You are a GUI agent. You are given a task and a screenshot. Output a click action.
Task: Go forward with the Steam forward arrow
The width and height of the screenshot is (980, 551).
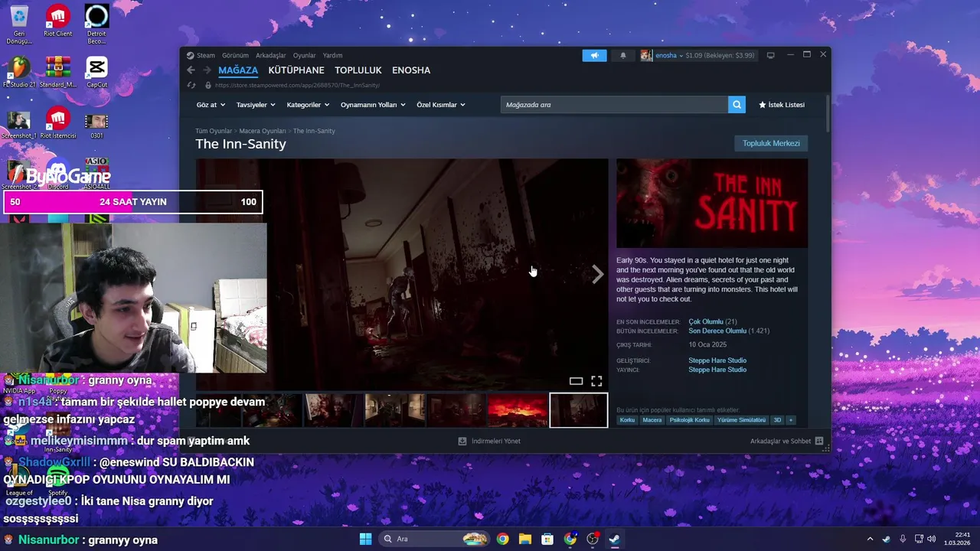coord(207,70)
